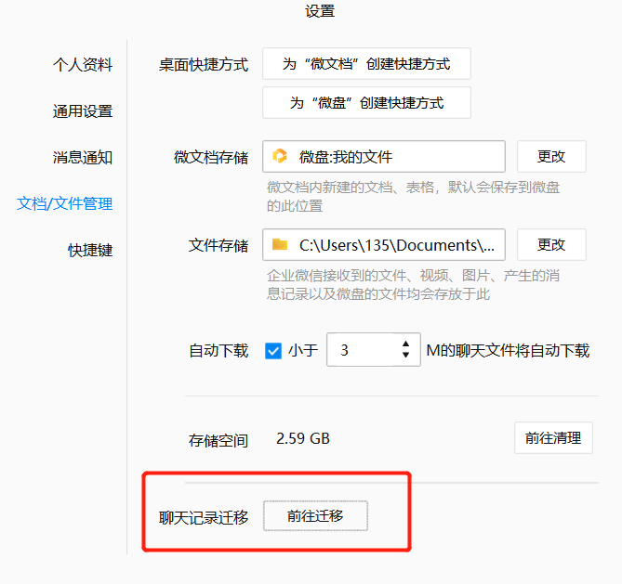The height and width of the screenshot is (584, 622).
Task: Click the M的聊天文件将自动下载 text
Action: (508, 351)
